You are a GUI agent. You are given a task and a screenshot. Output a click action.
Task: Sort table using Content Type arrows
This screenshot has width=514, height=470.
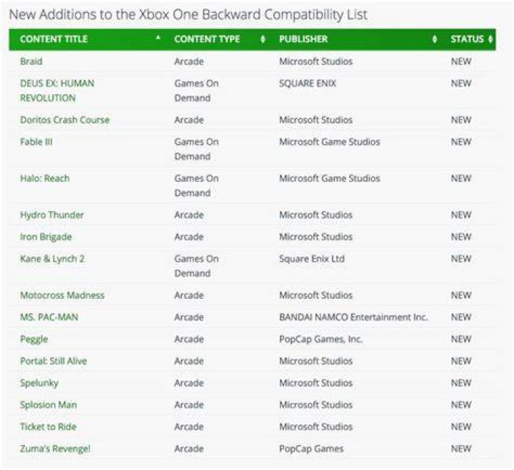click(263, 39)
